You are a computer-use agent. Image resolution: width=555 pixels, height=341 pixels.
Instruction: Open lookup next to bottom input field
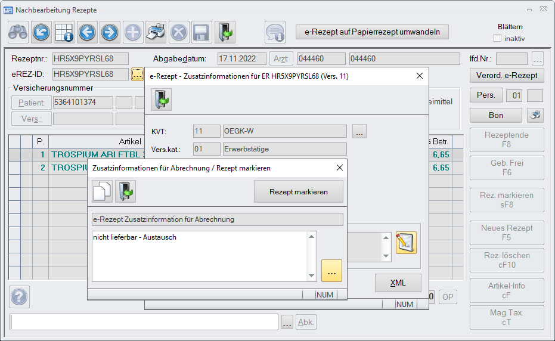287,323
